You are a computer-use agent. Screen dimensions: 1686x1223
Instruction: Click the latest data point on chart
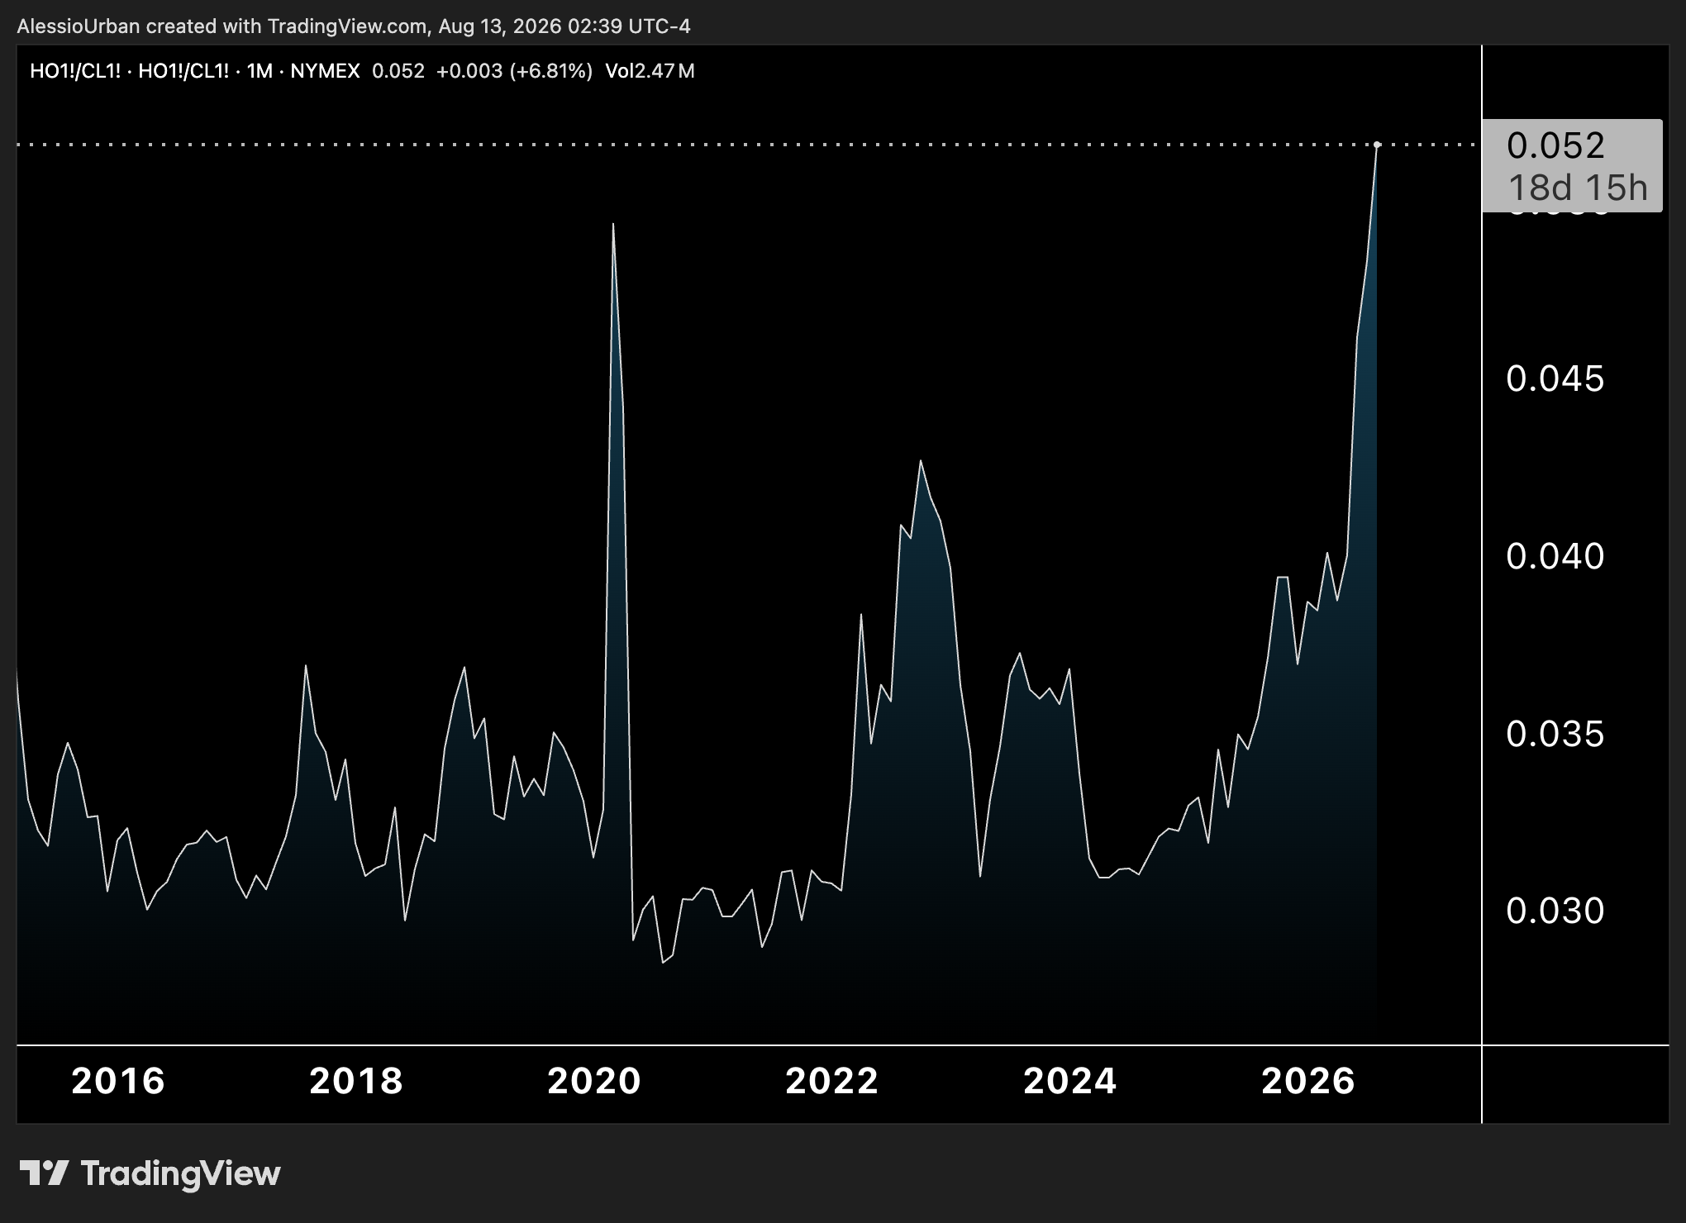tap(1377, 145)
